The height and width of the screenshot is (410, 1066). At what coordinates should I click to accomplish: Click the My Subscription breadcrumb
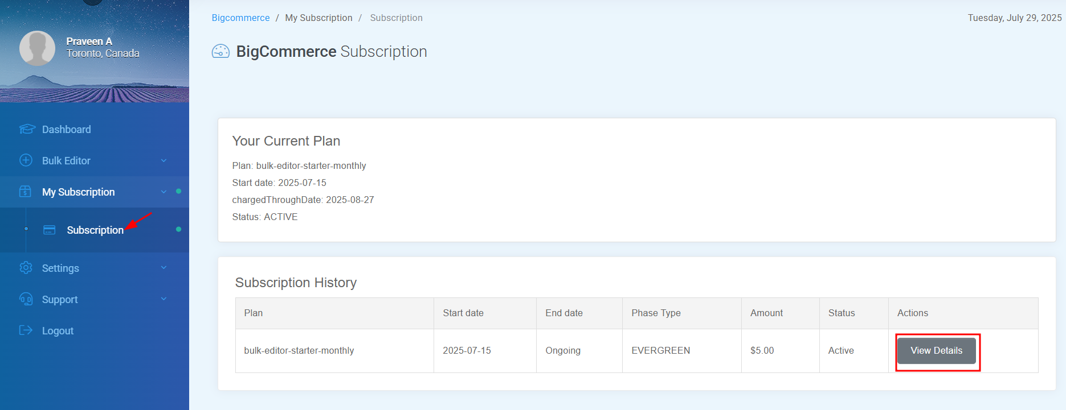(x=318, y=18)
